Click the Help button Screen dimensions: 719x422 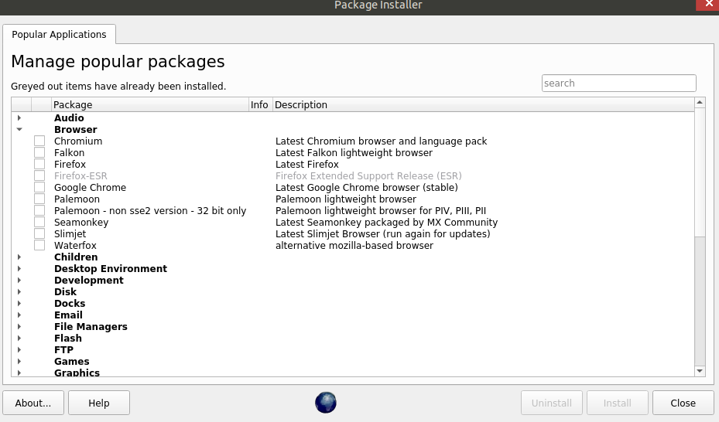pos(99,403)
